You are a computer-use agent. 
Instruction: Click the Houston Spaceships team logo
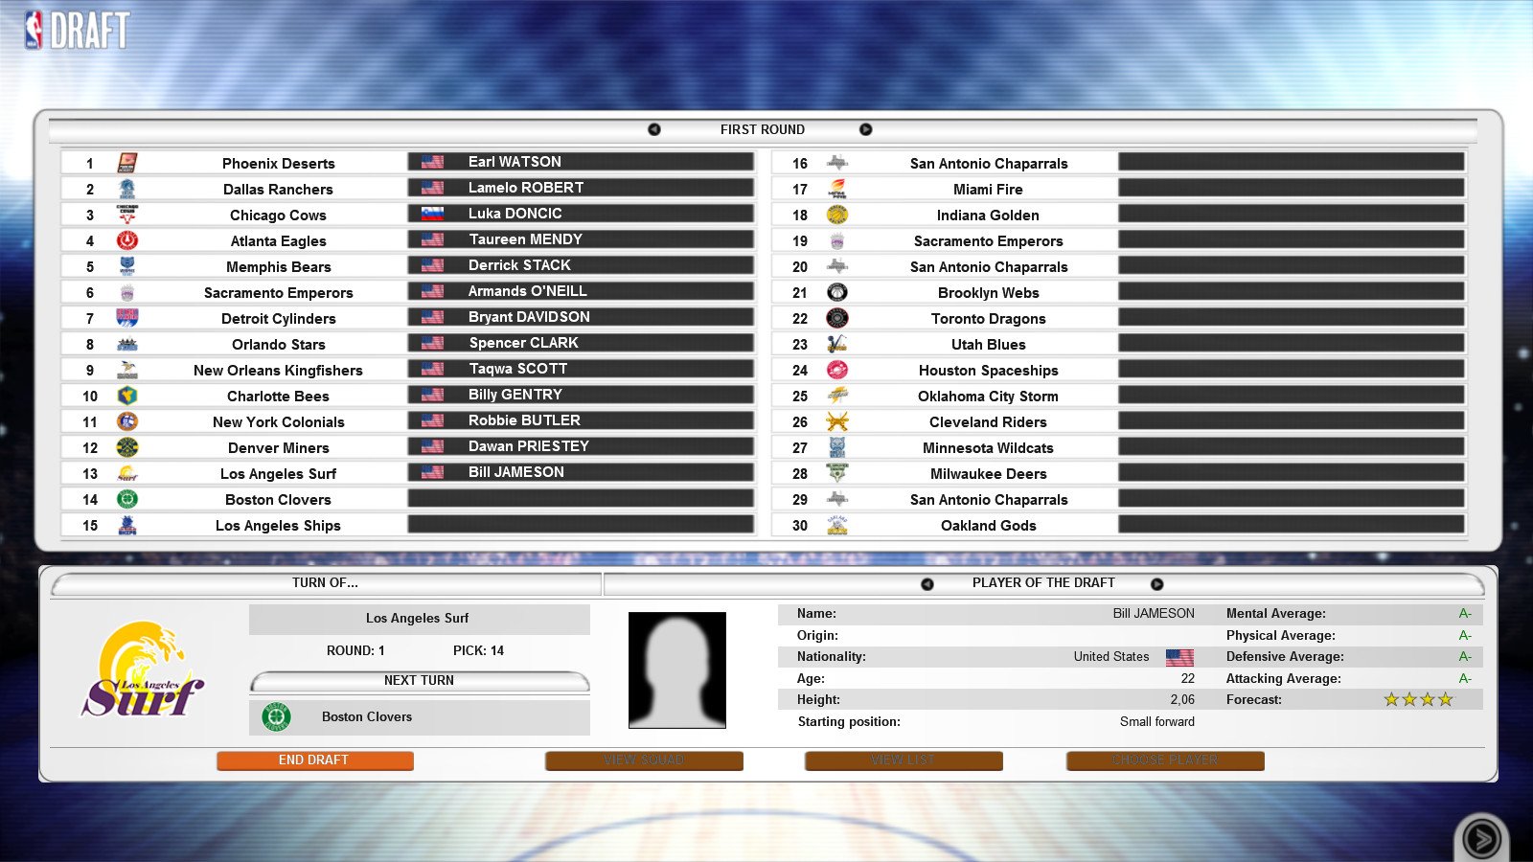pos(836,371)
